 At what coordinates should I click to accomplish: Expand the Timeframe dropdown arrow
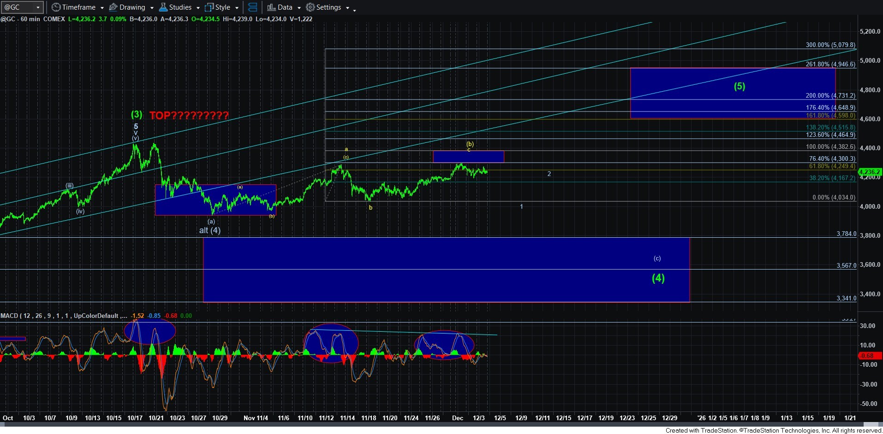[x=102, y=8]
